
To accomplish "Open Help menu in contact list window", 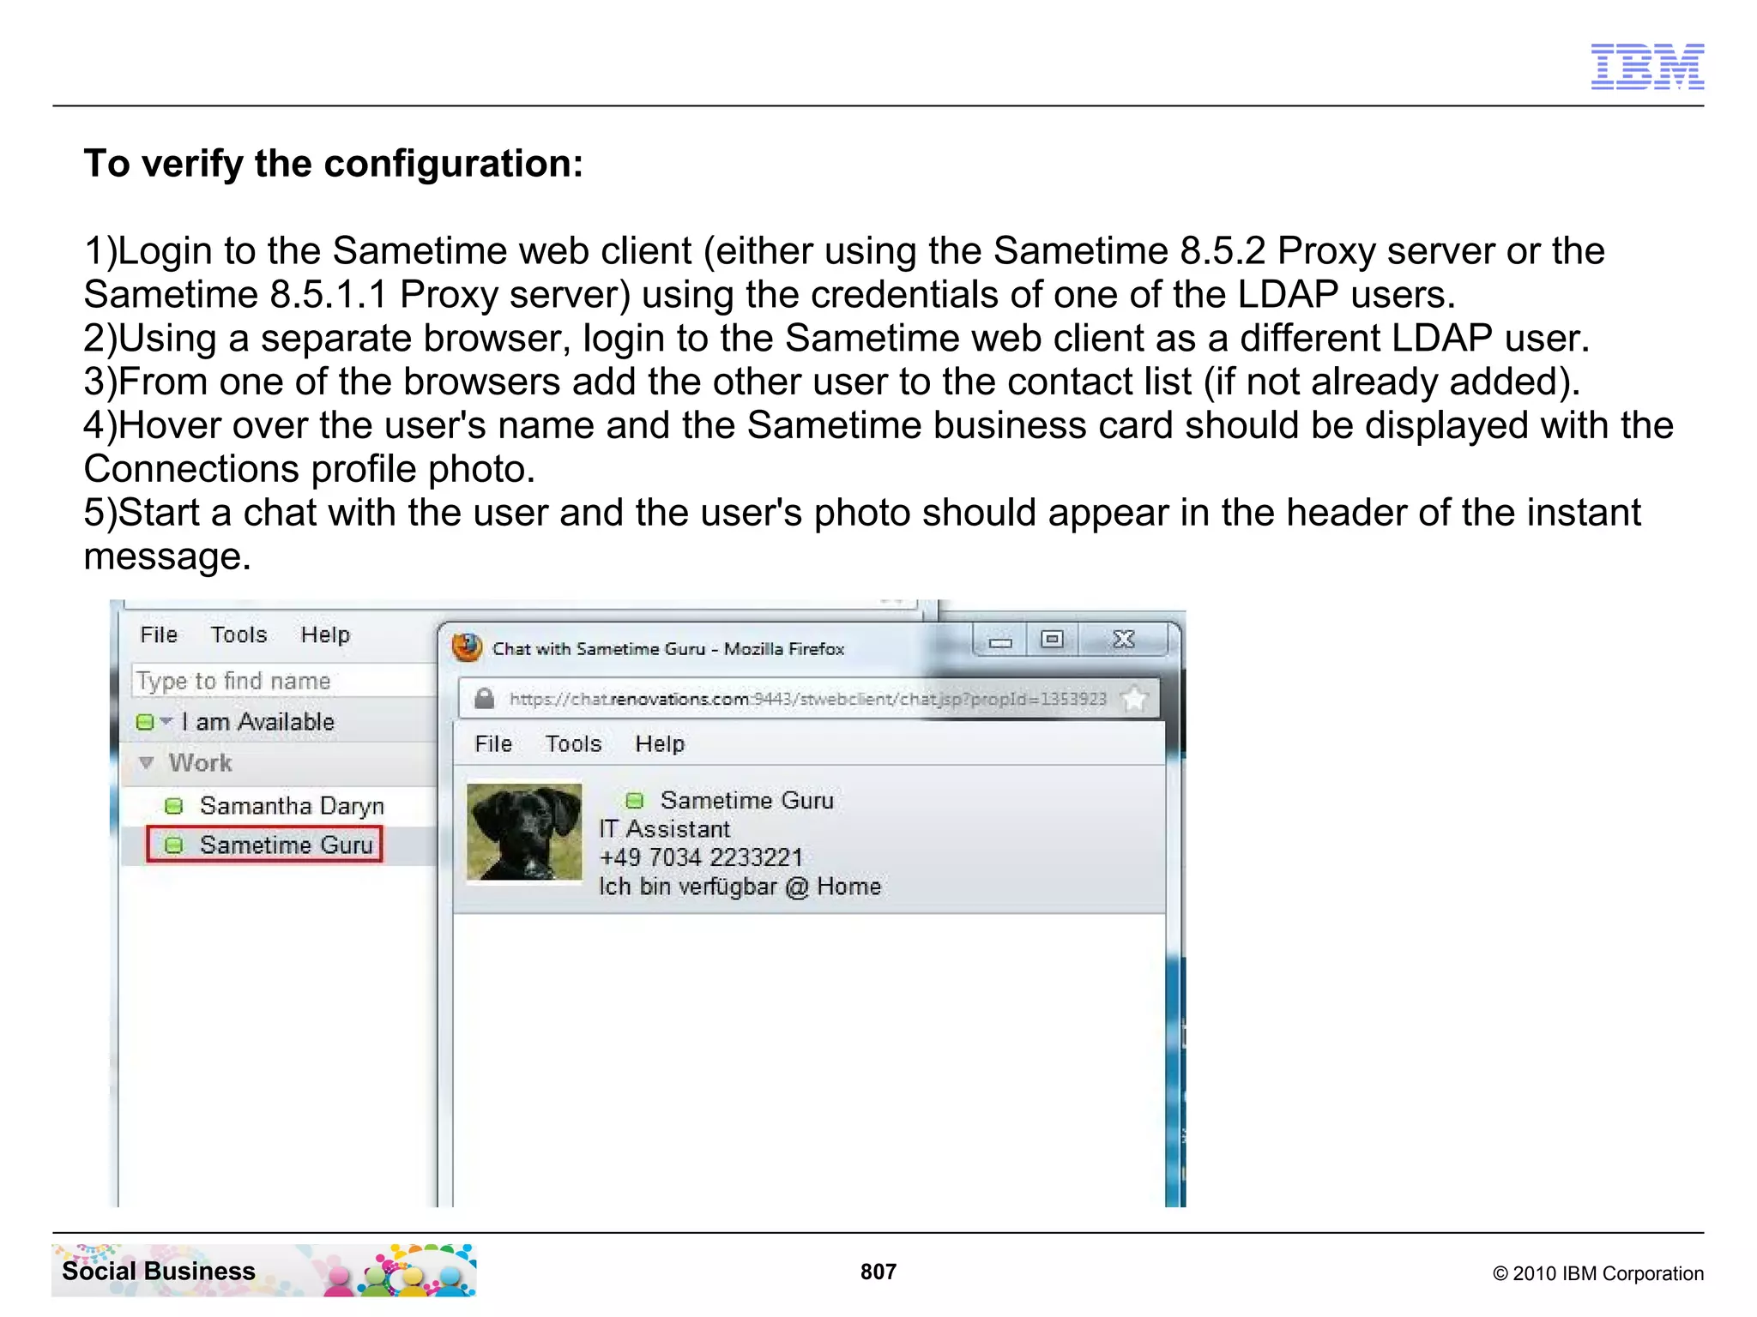I will [325, 634].
